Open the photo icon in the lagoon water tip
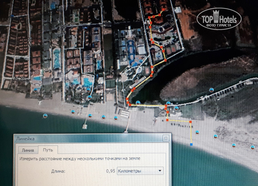Image resolution: width=258 pixels, height=186 pixels. click(138, 103)
